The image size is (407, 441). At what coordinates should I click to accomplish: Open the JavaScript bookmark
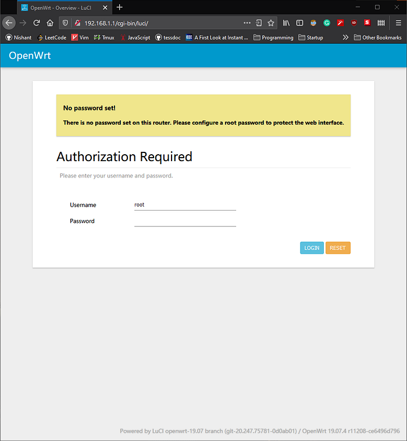click(135, 37)
